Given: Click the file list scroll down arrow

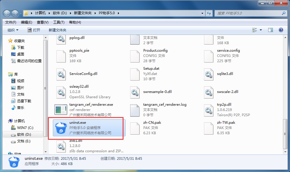Looking at the screenshot, I should [x=285, y=152].
